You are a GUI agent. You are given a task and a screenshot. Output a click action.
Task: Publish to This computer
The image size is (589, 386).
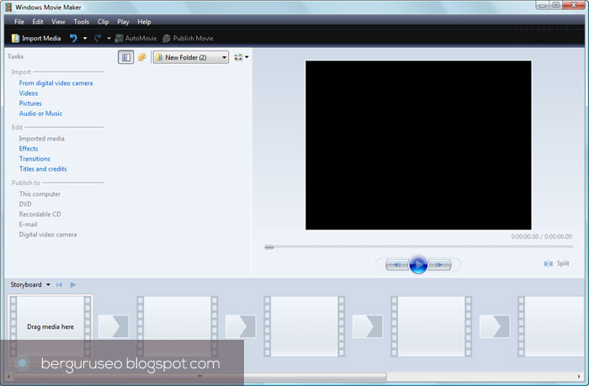pos(40,194)
